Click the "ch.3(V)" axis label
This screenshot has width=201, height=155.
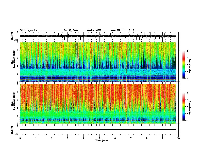[12, 130]
